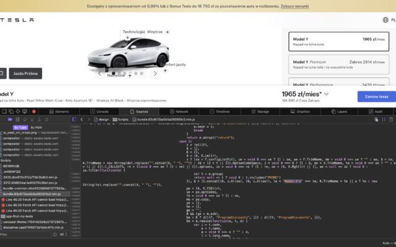Click the highlighted "Model Y L" string in code
Viewport: 396px width, 247px height.
[x=293, y=181]
